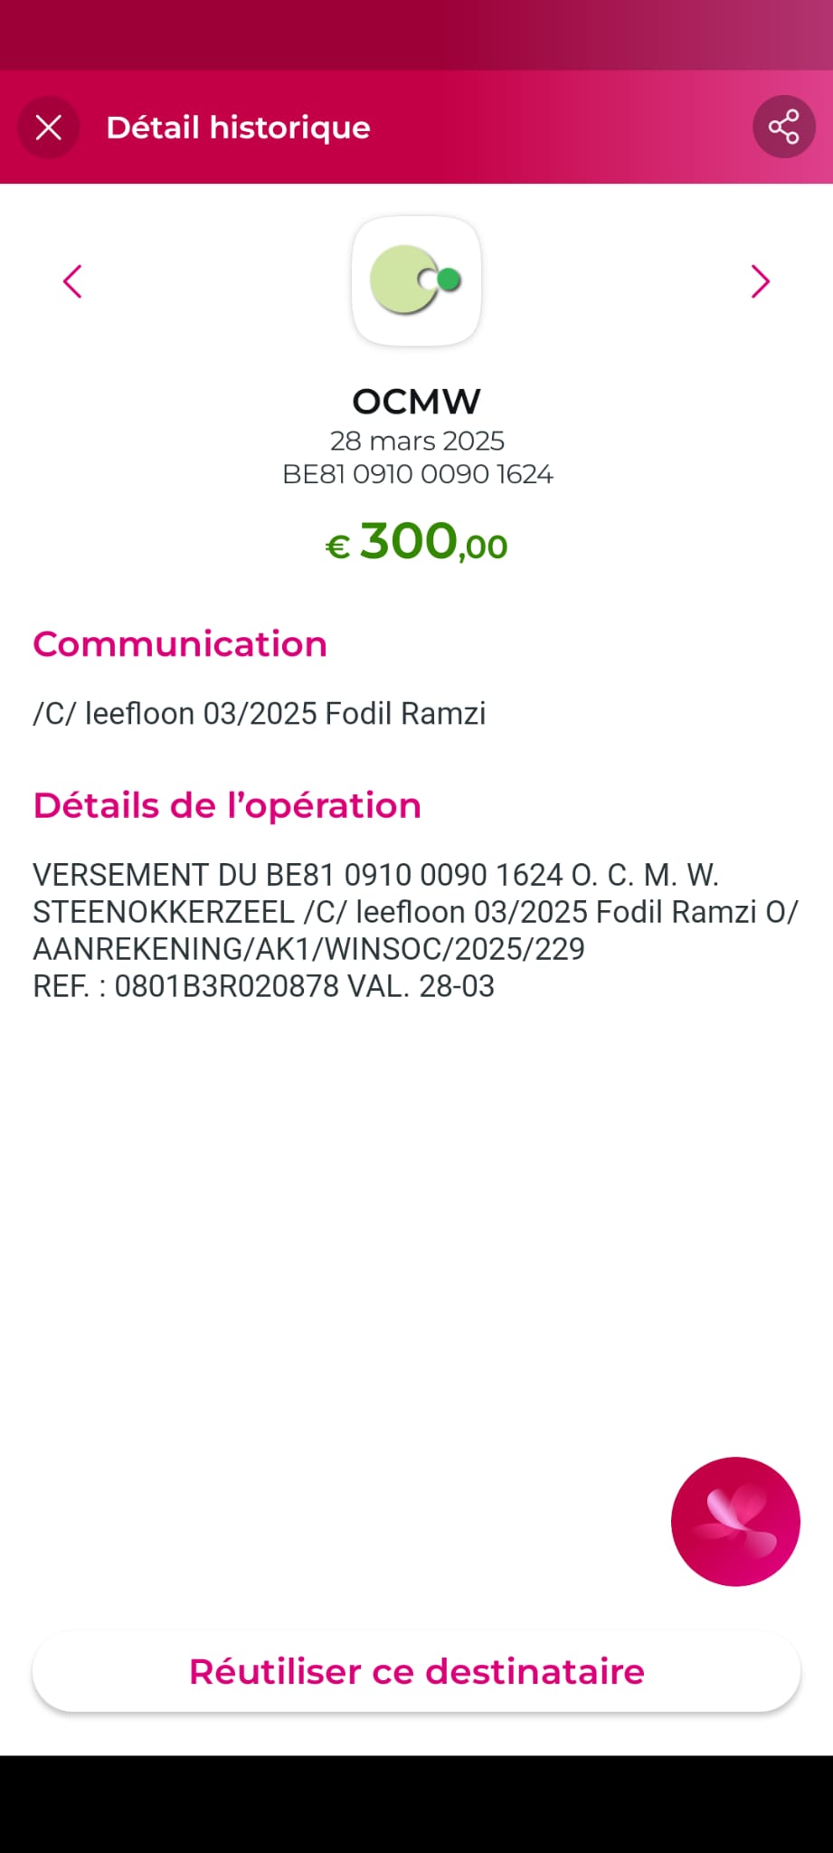833x1853 pixels.
Task: Go to next transaction with right chevron
Action: (x=760, y=281)
